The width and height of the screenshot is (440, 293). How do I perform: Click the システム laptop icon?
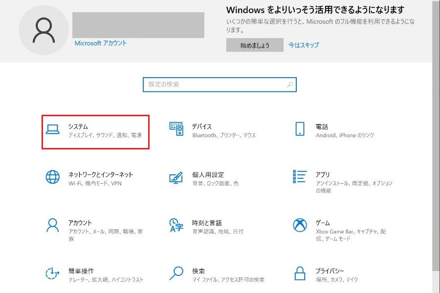(x=52, y=129)
